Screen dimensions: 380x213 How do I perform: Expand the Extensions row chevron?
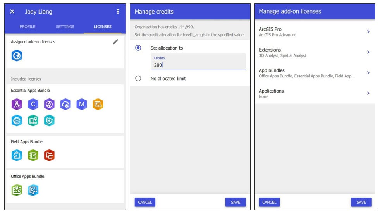pos(368,52)
